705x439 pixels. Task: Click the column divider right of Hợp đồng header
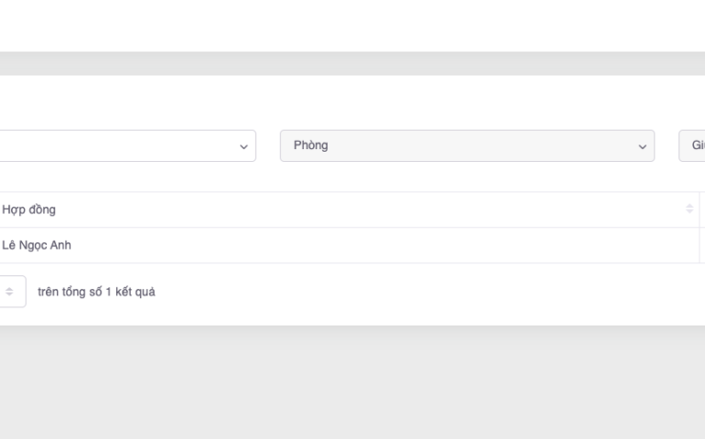[700, 209]
